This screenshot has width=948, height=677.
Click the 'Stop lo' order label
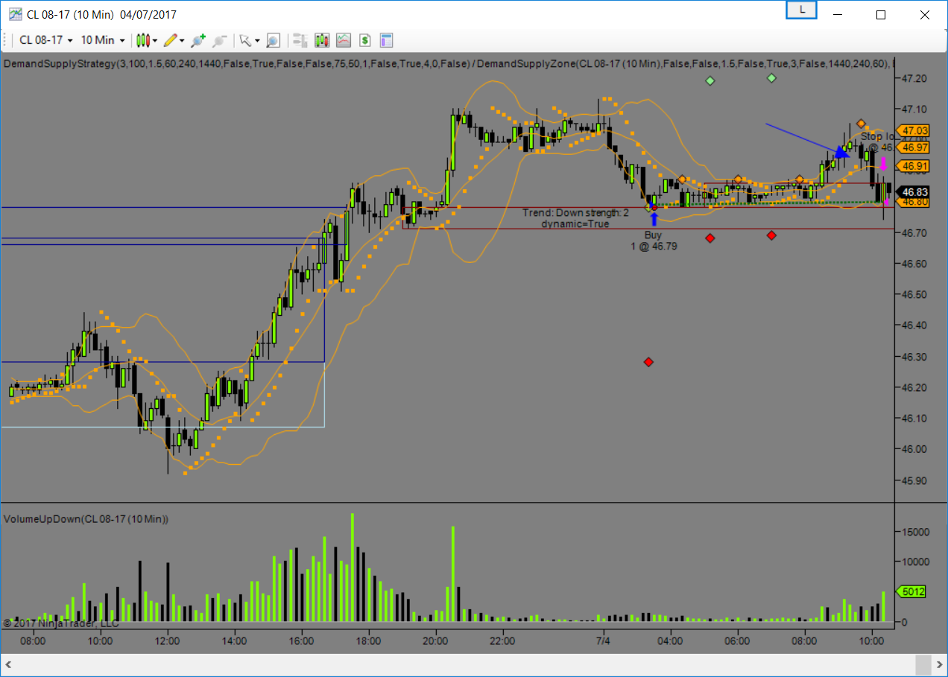pyautogui.click(x=877, y=136)
